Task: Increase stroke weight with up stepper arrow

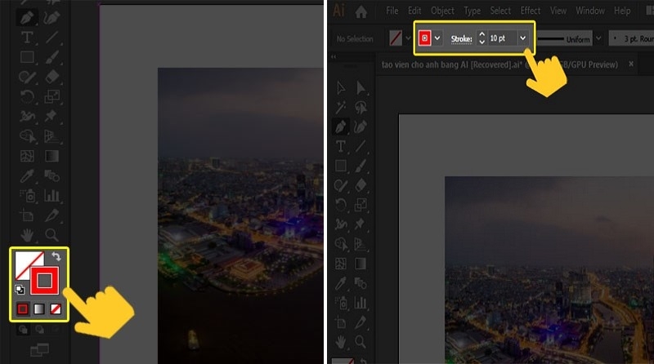Action: (482, 34)
